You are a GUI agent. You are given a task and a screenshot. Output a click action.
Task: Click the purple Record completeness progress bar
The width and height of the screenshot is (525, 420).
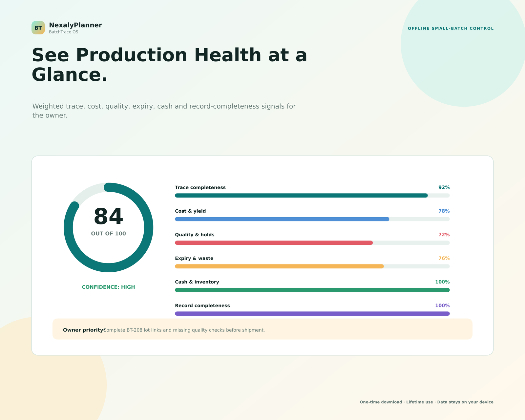click(x=312, y=314)
